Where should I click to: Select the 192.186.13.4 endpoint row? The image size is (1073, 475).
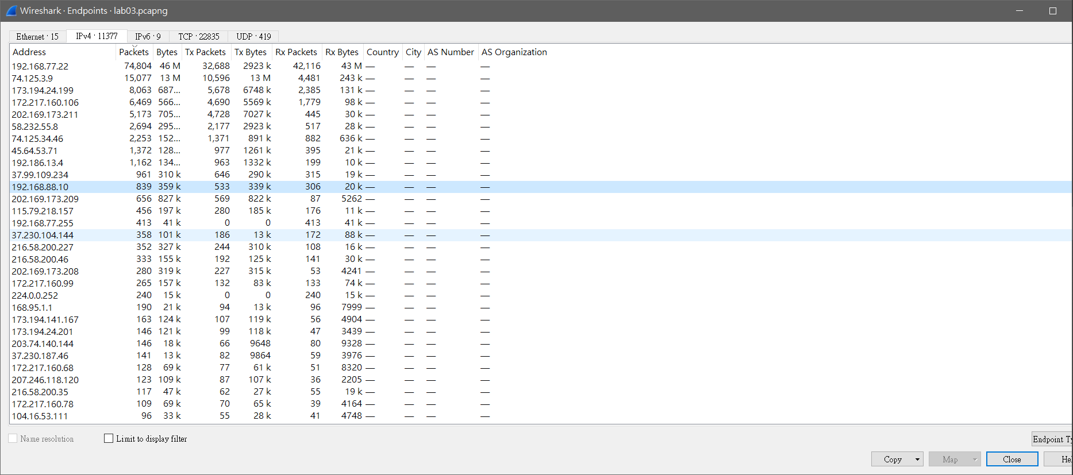(540, 163)
